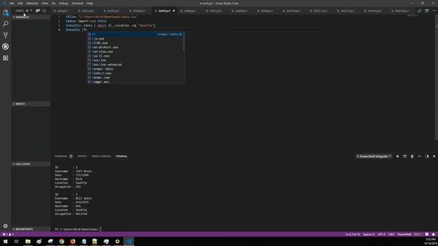Switch to the test2.ps1 editor tab
This screenshot has height=246, width=438.
tap(88, 11)
